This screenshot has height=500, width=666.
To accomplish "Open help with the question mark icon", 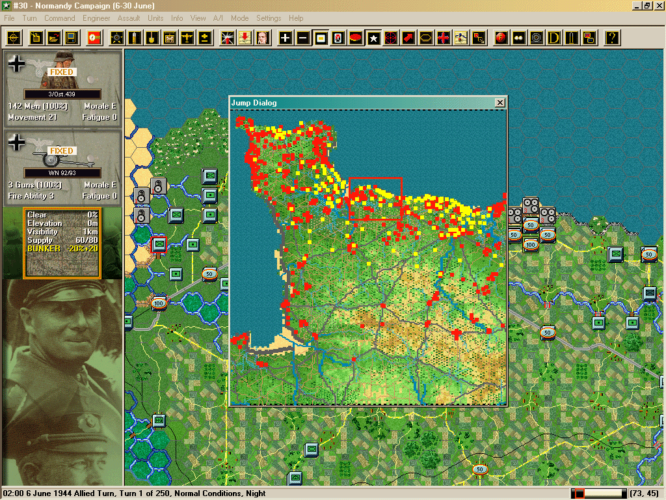I will [612, 38].
